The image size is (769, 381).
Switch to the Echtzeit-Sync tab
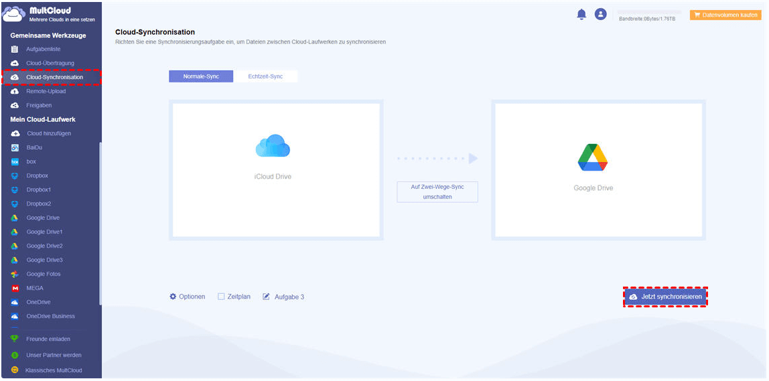click(x=265, y=76)
